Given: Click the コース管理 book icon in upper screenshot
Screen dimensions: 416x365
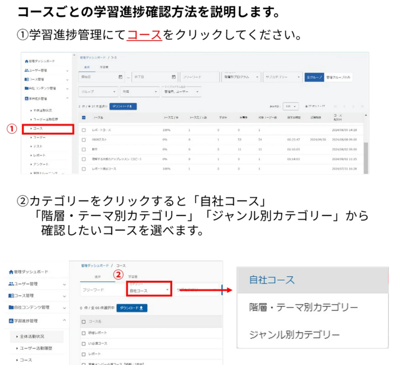Looking at the screenshot, I should pyautogui.click(x=27, y=79).
